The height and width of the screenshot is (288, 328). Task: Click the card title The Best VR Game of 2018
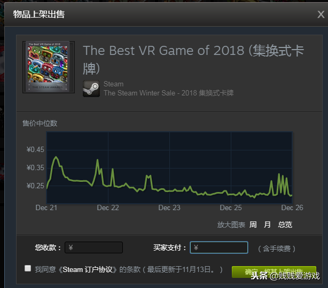tap(193, 60)
